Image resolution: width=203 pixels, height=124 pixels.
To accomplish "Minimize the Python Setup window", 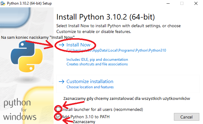I will click(168, 3).
